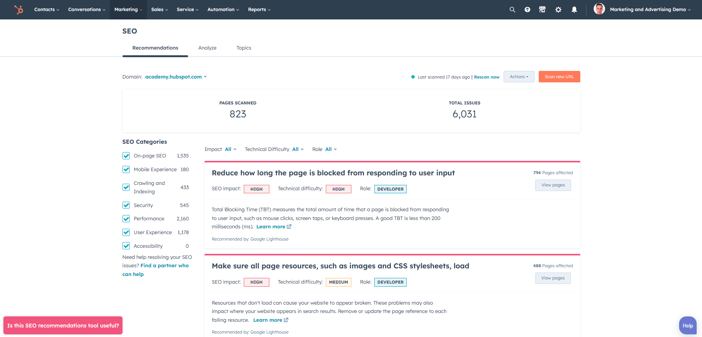
Task: Open the notifications bell icon
Action: tap(574, 10)
